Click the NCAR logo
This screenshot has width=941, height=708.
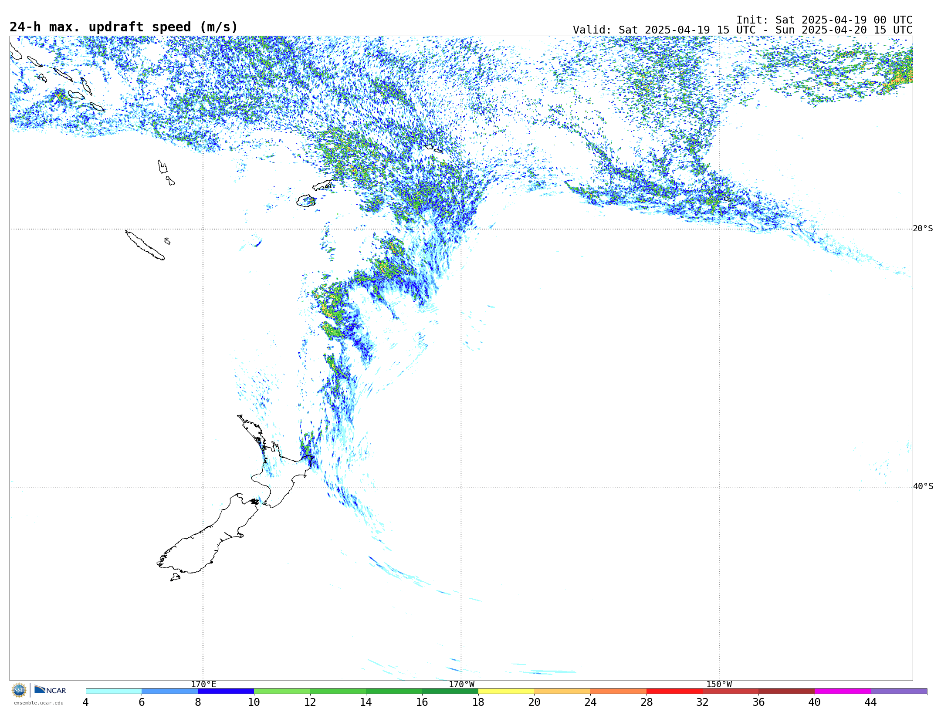(50, 690)
